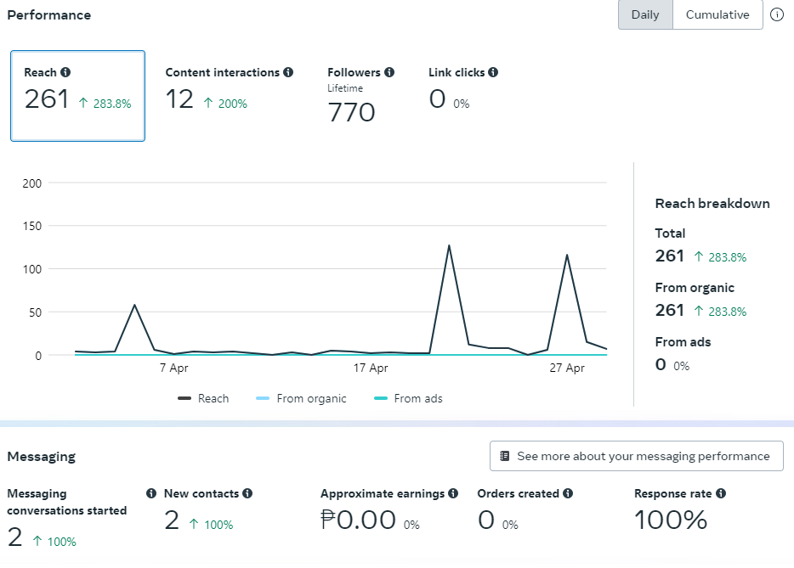The image size is (794, 568).
Task: Click info icon beside New contacts
Action: [247, 493]
